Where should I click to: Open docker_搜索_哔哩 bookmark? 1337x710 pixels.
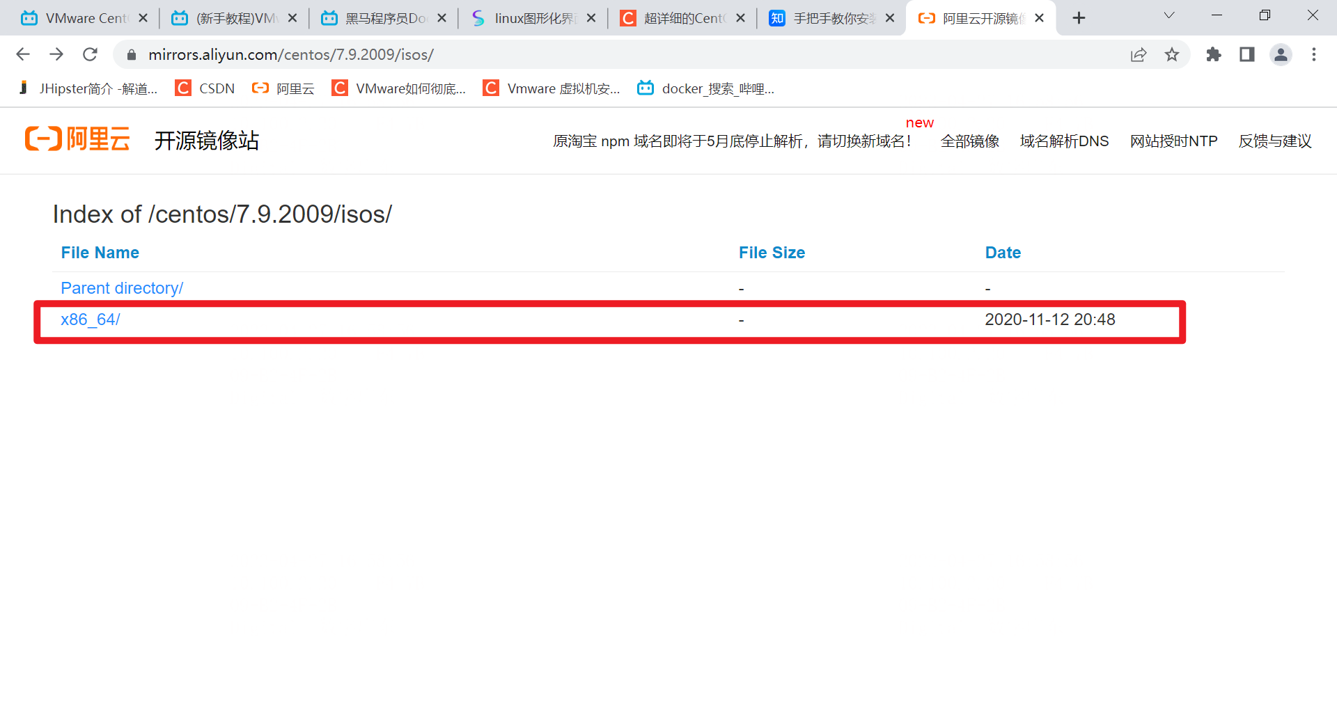(x=706, y=88)
